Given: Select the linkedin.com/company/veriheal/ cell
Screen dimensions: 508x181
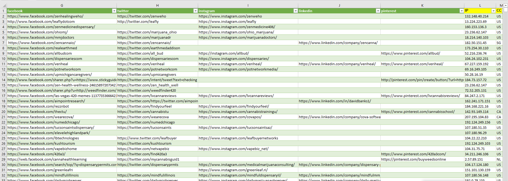Looking at the screenshot, I should 339,64.
